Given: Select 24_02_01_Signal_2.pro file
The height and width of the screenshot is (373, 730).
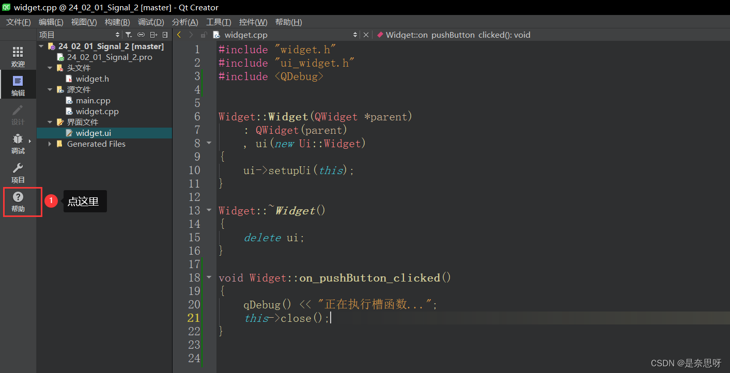Looking at the screenshot, I should pyautogui.click(x=110, y=57).
